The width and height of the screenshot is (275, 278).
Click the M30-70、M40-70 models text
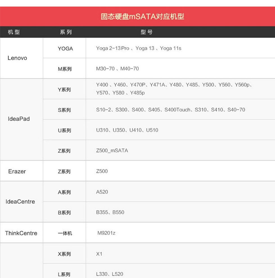pos(117,69)
